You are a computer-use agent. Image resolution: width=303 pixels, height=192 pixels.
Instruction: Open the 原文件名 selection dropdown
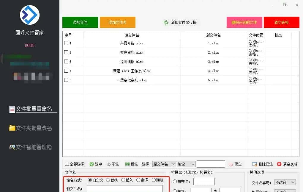(x=164, y=164)
